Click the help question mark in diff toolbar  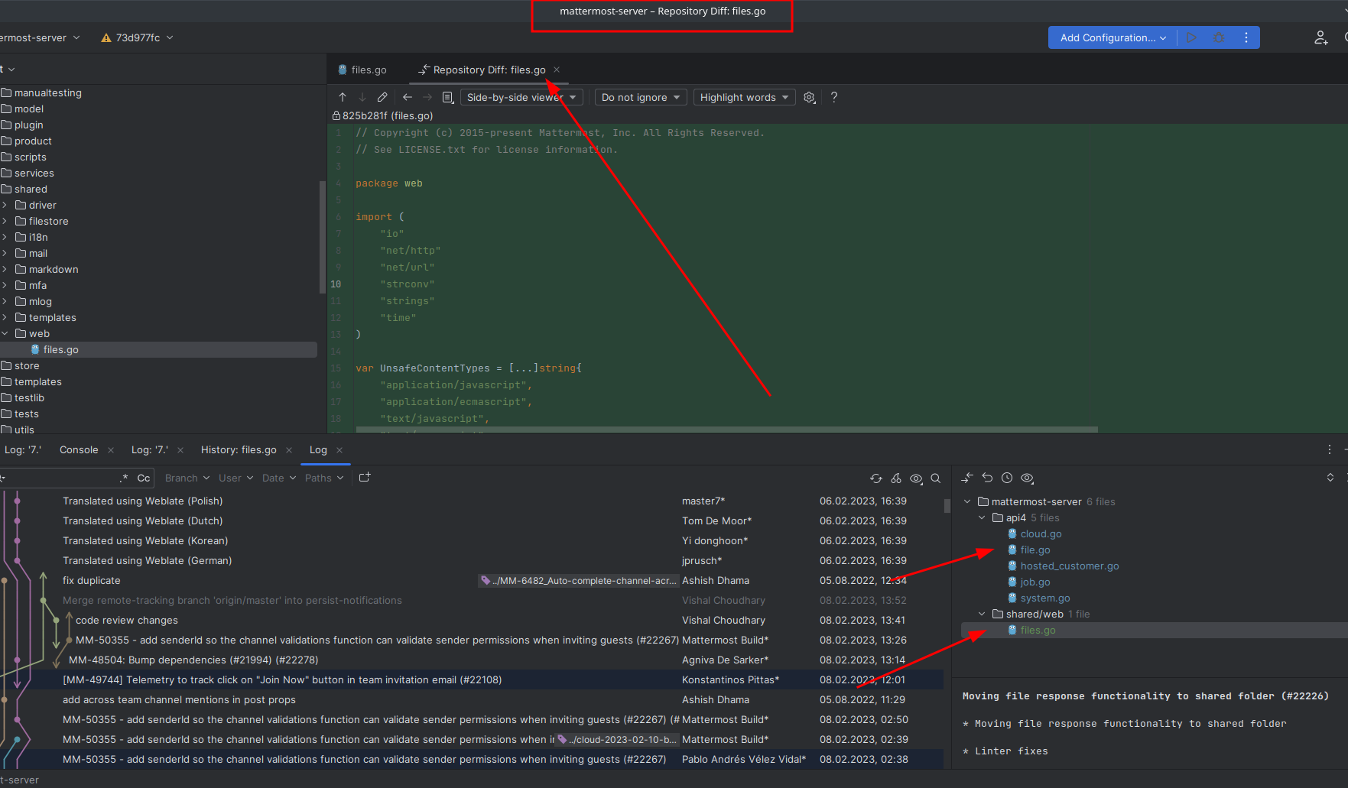(x=833, y=97)
